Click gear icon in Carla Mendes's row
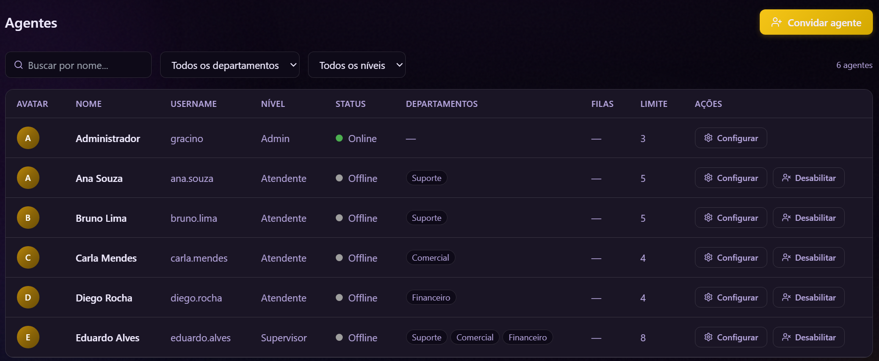 (x=709, y=258)
